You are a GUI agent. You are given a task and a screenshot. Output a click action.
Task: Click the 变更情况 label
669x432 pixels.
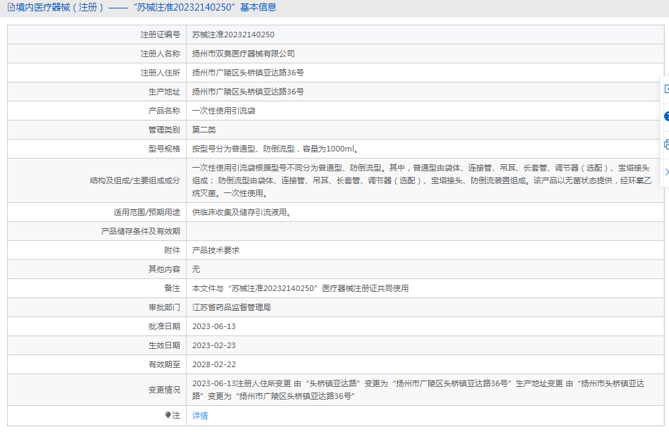[164, 390]
